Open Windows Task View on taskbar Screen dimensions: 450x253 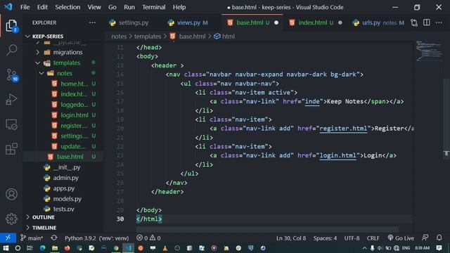pos(30,248)
